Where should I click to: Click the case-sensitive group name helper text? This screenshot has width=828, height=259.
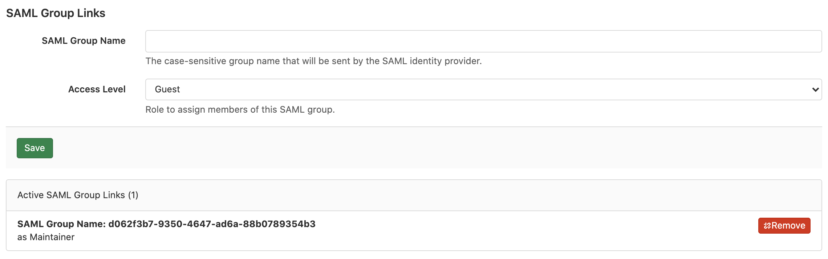313,61
